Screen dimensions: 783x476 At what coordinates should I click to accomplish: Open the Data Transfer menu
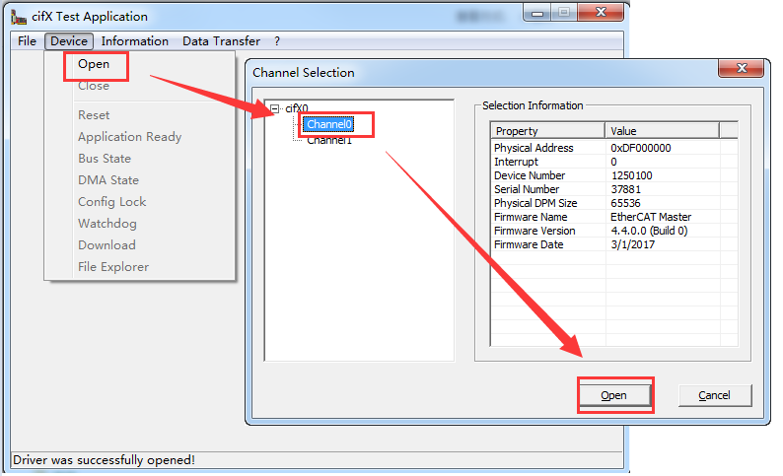coord(221,41)
